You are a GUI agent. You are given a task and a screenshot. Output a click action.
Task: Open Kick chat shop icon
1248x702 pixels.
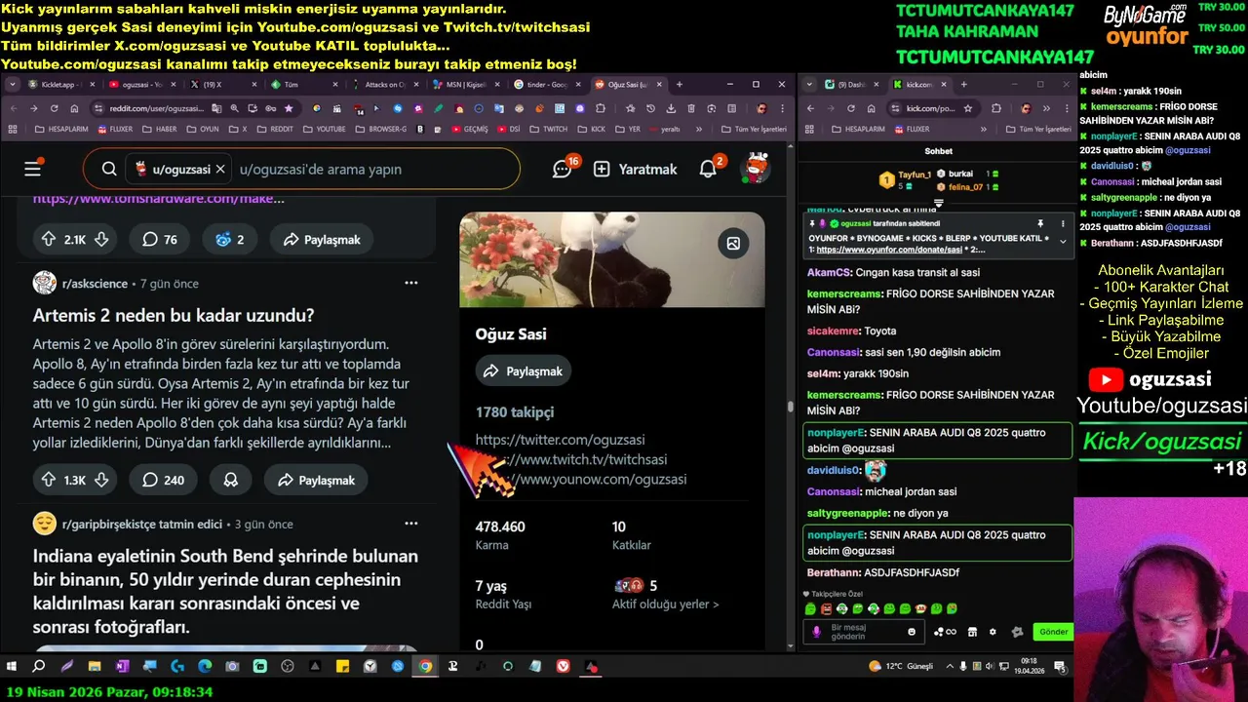tap(972, 632)
